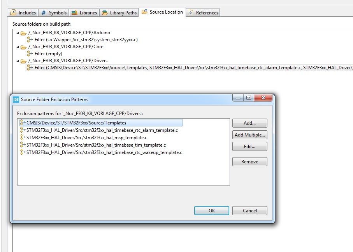Click the filter icon beside rtc_wakeup_template.c pattern

(x=22, y=152)
